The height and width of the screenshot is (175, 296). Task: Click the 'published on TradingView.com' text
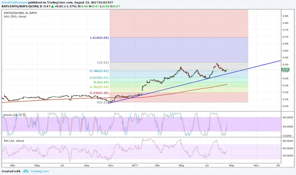pos(50,3)
